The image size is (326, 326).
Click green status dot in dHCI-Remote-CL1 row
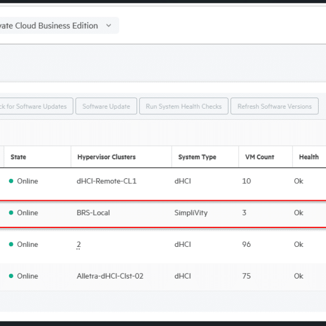11,181
